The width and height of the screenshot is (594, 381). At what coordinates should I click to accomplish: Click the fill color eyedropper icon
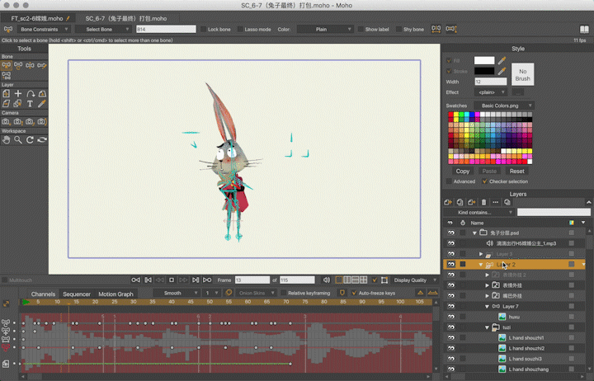(502, 60)
